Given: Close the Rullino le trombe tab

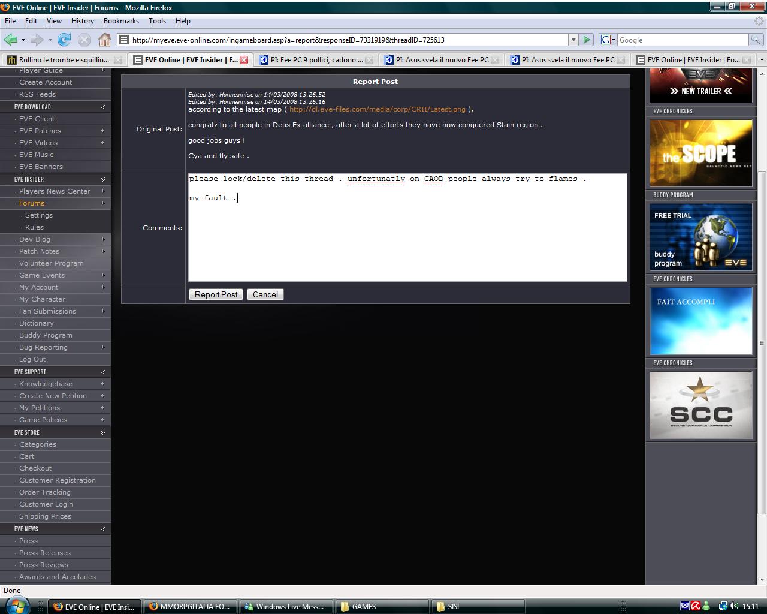Looking at the screenshot, I should coord(118,60).
